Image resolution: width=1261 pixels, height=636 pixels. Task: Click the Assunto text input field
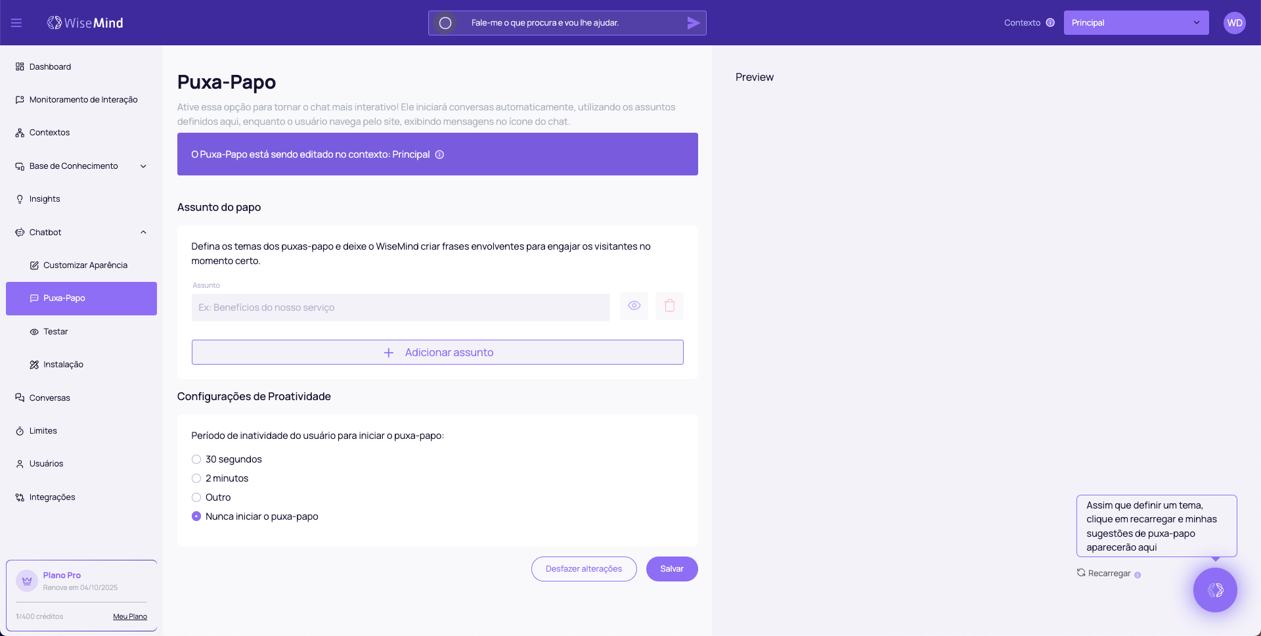click(401, 307)
